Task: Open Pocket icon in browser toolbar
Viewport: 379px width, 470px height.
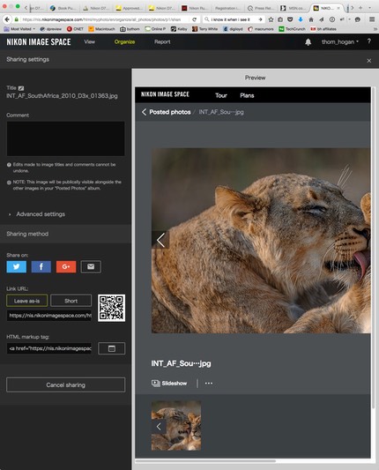Action: point(290,19)
